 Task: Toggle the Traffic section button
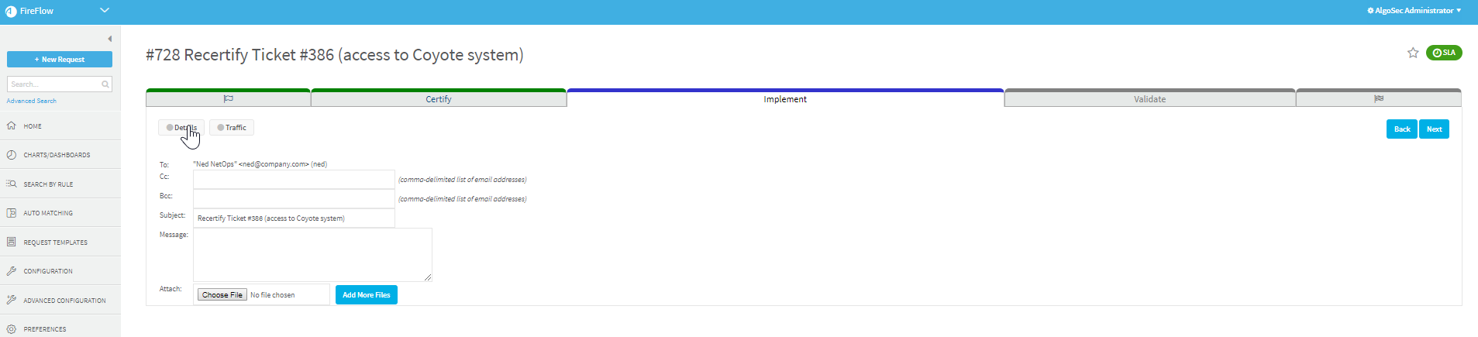(x=232, y=128)
